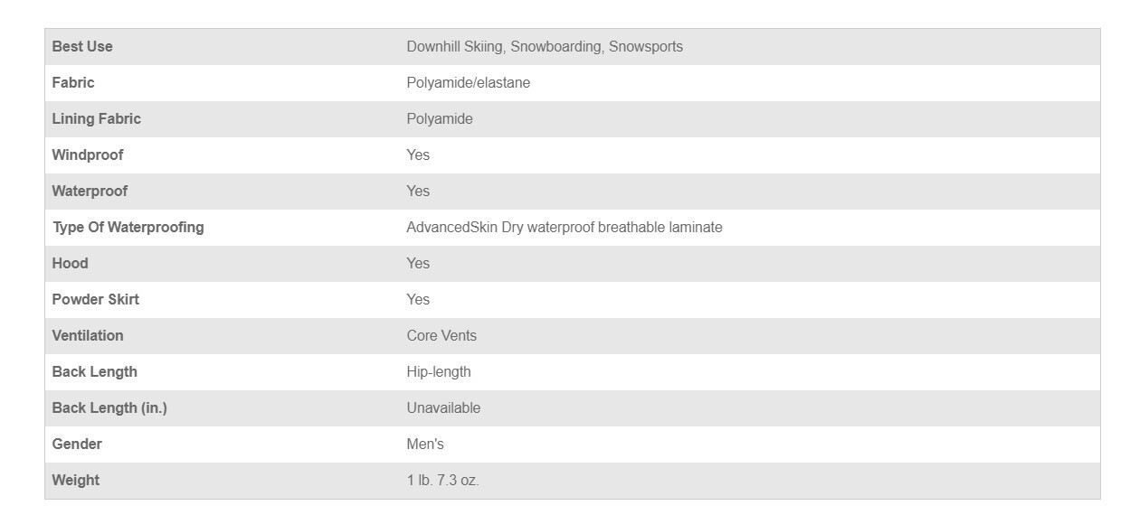This screenshot has width=1129, height=524.
Task: Select the Unavailable value
Action: click(443, 408)
